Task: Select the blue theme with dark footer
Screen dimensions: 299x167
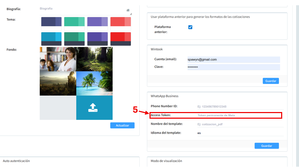Action: coord(51,39)
